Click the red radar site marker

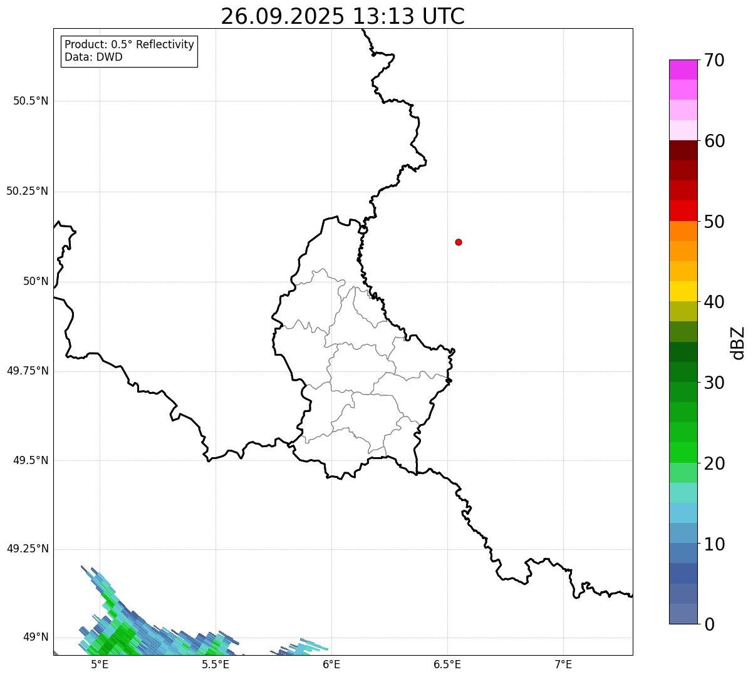pyautogui.click(x=459, y=242)
